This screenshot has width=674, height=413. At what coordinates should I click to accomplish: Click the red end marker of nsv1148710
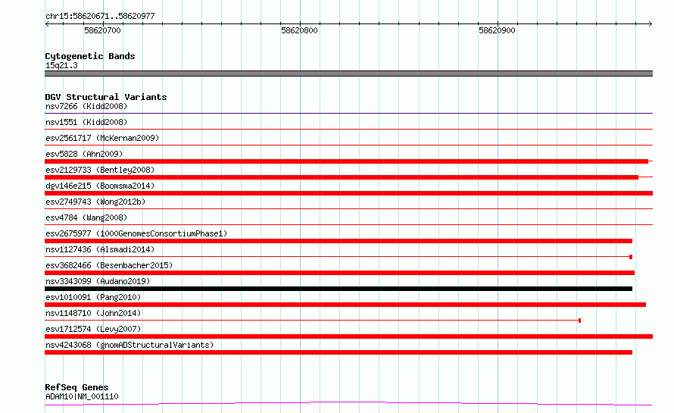point(579,321)
